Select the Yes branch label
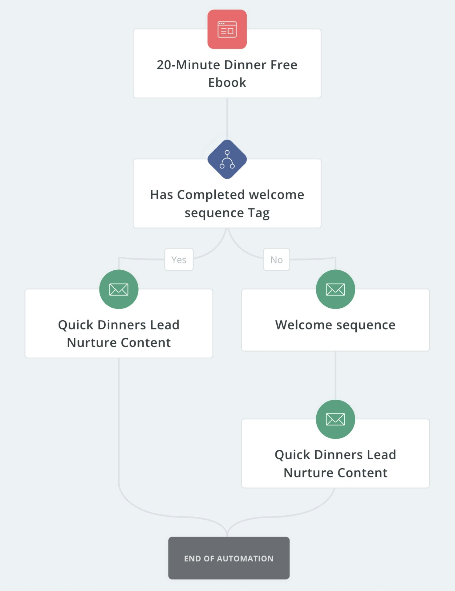Image resolution: width=455 pixels, height=591 pixels. (179, 260)
